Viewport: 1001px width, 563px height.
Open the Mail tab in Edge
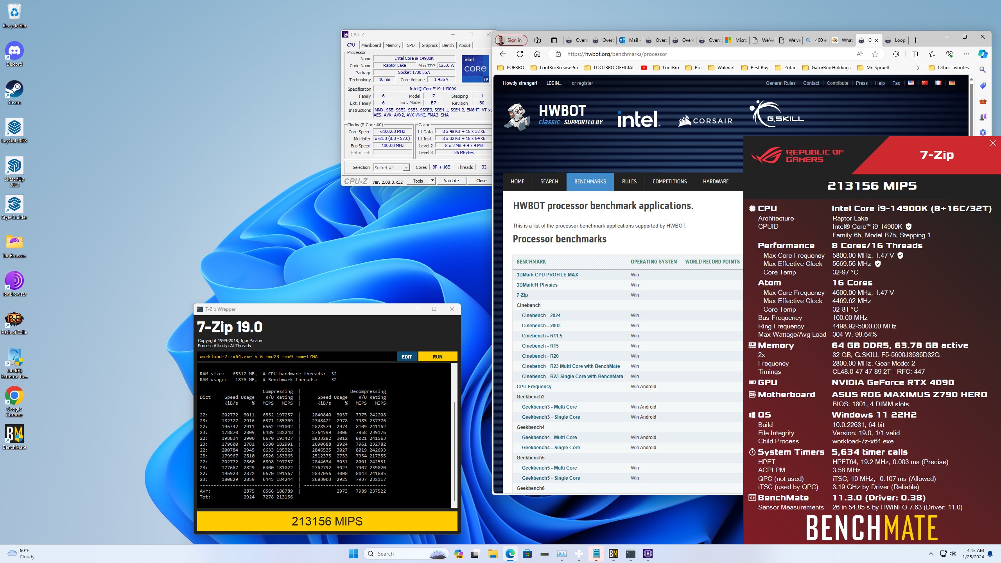[x=630, y=40]
